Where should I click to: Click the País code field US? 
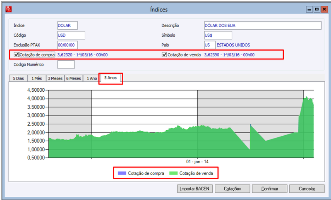pos(210,45)
